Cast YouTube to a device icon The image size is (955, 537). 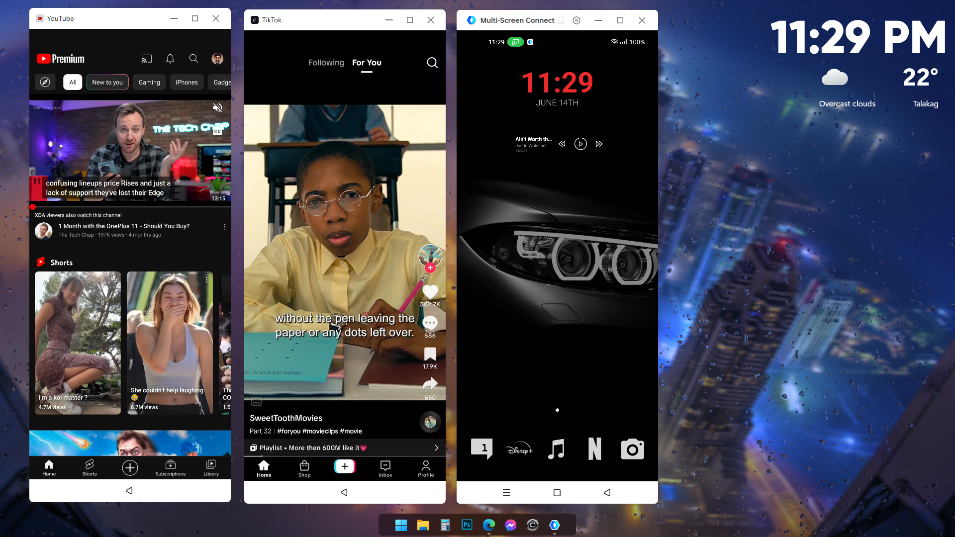tap(146, 59)
